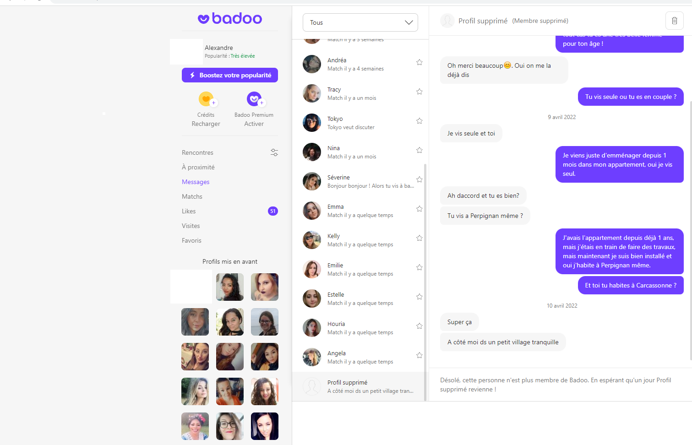Toggle favorite star for Tokyo

pyautogui.click(x=419, y=121)
